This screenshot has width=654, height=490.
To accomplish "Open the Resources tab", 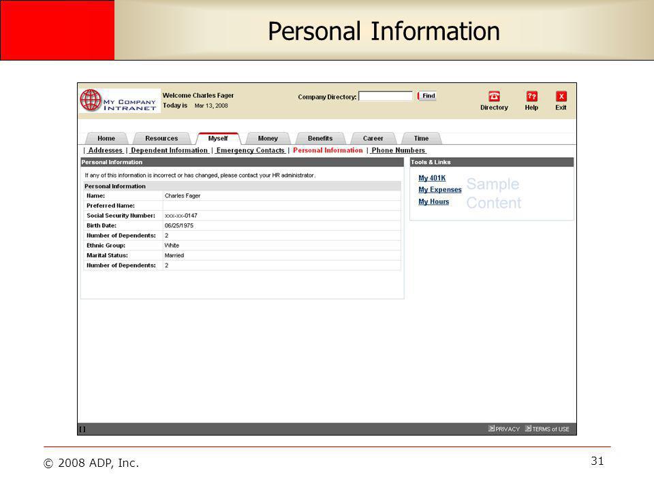I will [x=161, y=138].
